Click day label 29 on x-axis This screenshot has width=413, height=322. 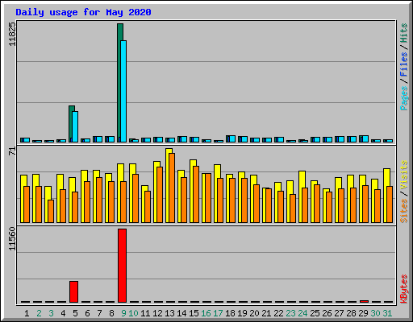click(363, 313)
